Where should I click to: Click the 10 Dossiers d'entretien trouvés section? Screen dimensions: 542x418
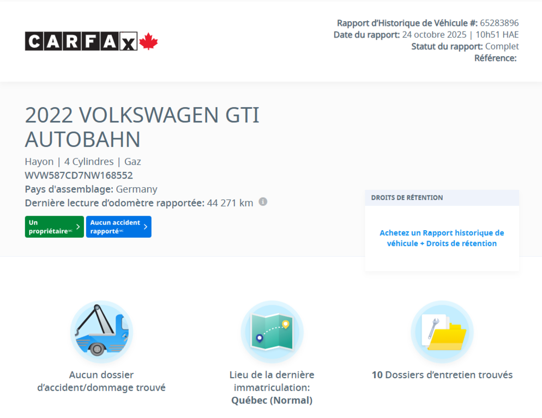[x=442, y=374]
